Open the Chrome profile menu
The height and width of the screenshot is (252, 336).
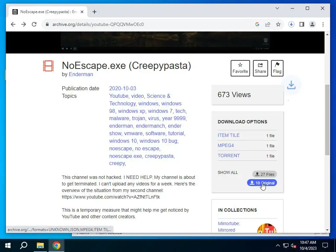coord(312,24)
